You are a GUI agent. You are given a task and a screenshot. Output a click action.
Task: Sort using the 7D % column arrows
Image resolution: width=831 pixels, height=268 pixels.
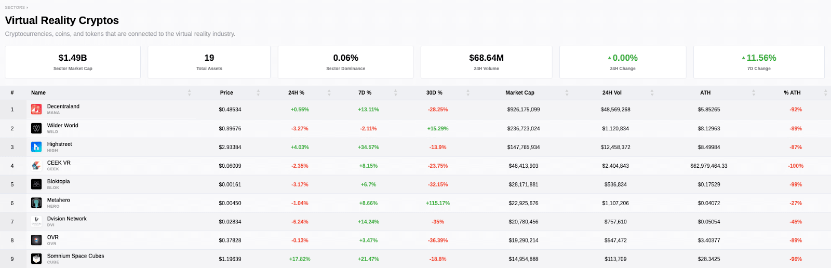pyautogui.click(x=396, y=93)
